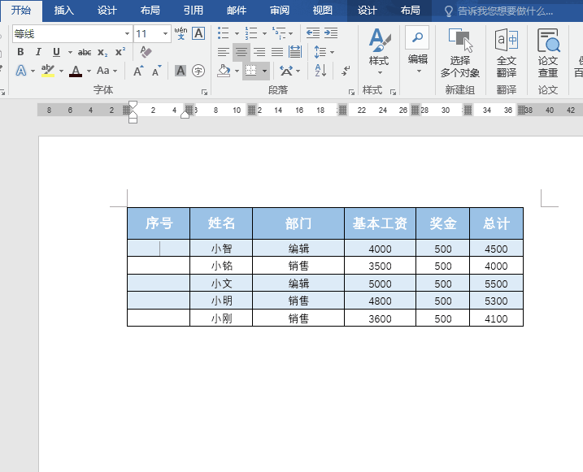
Task: Click the 全文翻译 button
Action: coord(507,53)
